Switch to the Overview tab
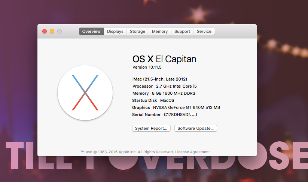 [91, 31]
